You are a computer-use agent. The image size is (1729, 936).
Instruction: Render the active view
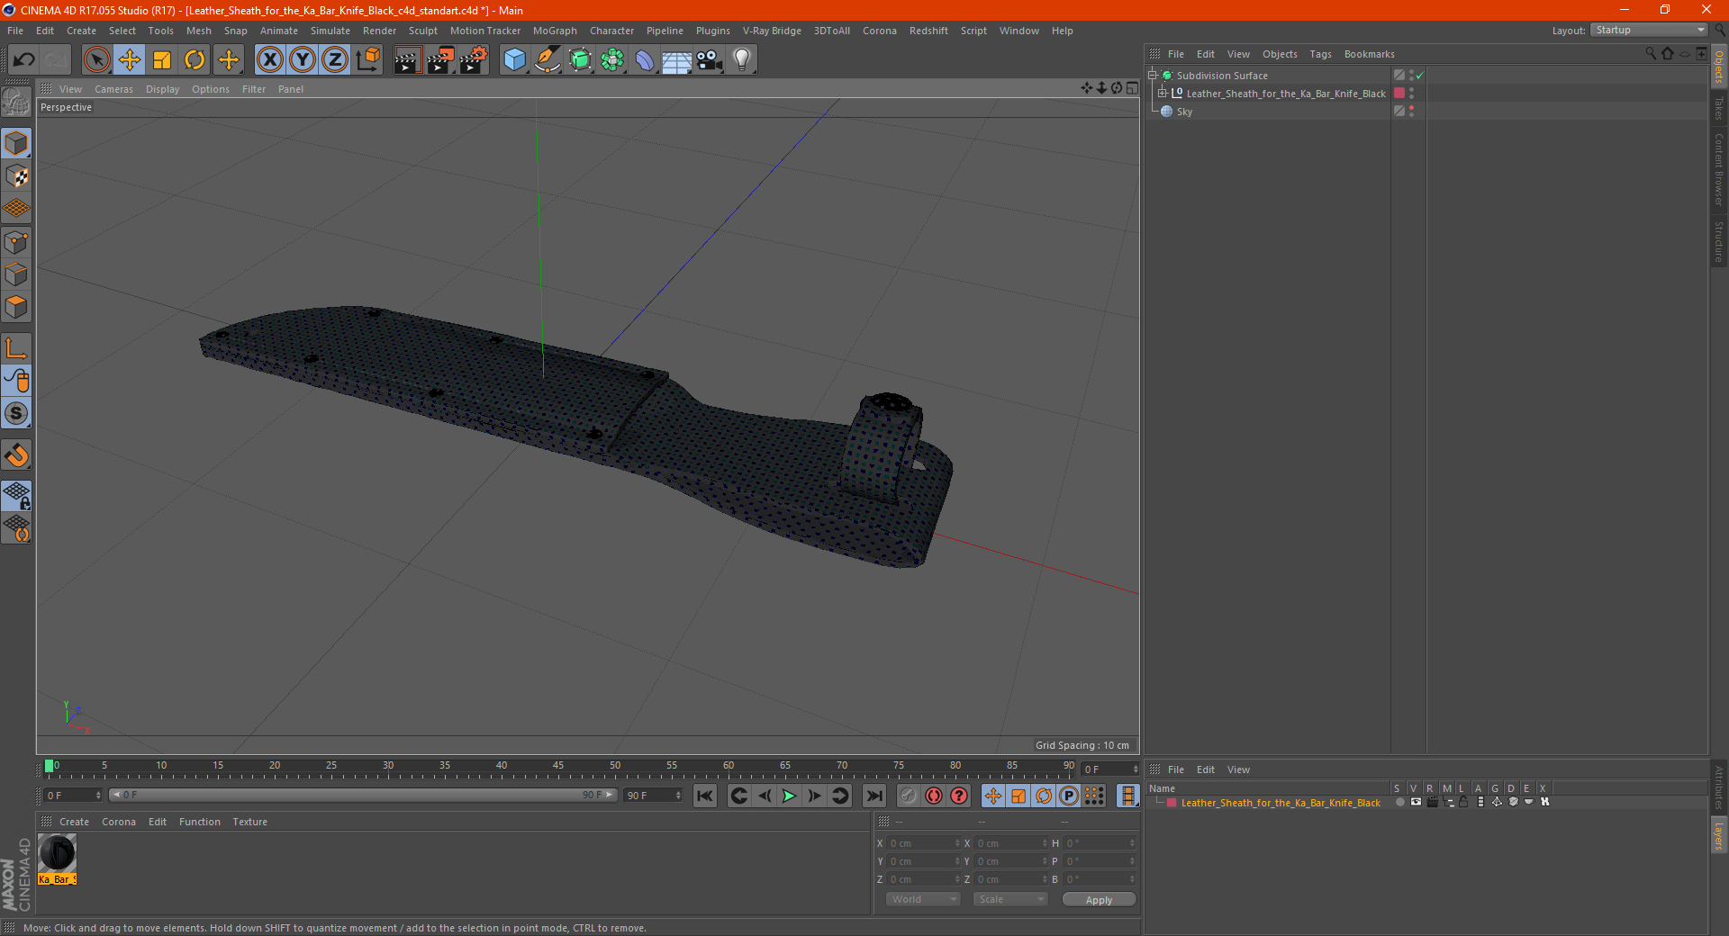pyautogui.click(x=407, y=60)
